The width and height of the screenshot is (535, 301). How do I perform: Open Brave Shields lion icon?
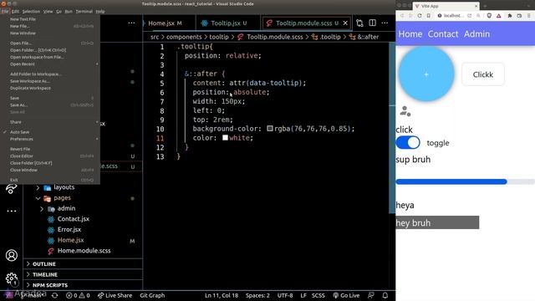(x=489, y=16)
